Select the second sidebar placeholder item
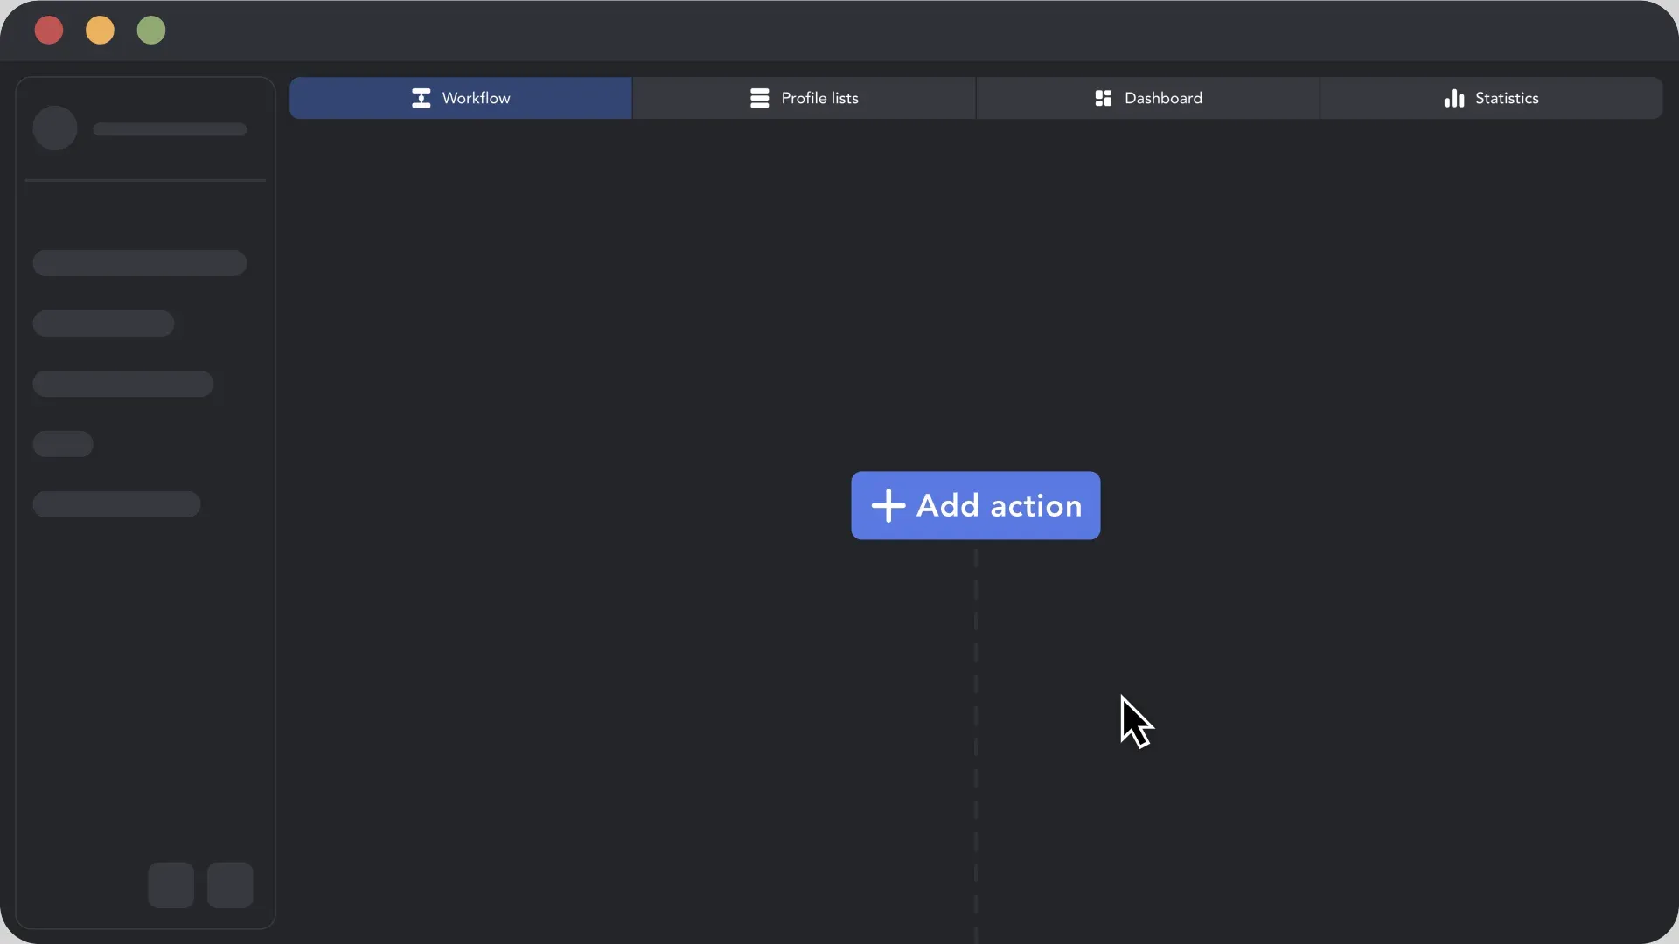Image resolution: width=1679 pixels, height=944 pixels. [103, 323]
